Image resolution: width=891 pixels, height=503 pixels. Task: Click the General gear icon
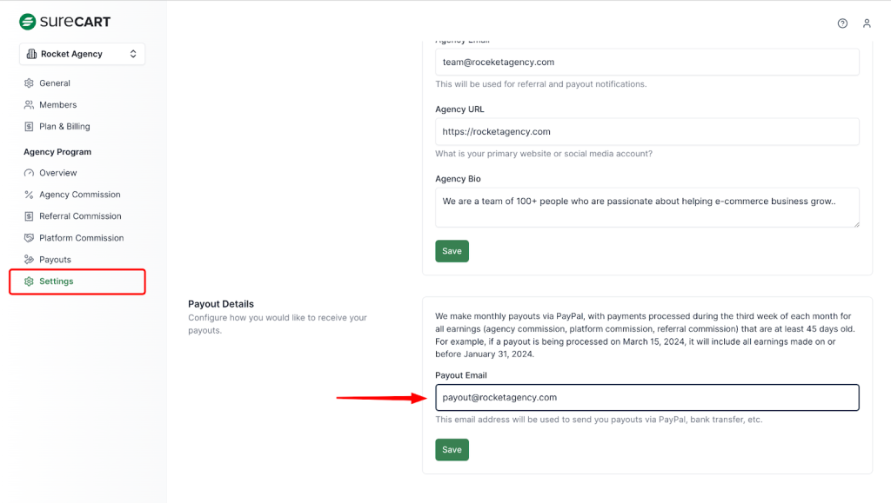[x=29, y=83]
